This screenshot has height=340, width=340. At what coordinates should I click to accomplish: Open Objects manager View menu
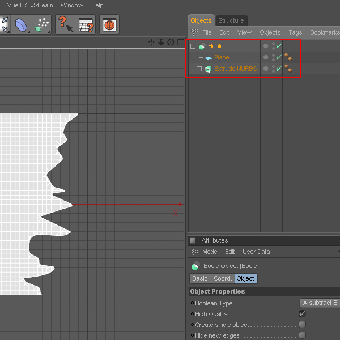coord(244,32)
